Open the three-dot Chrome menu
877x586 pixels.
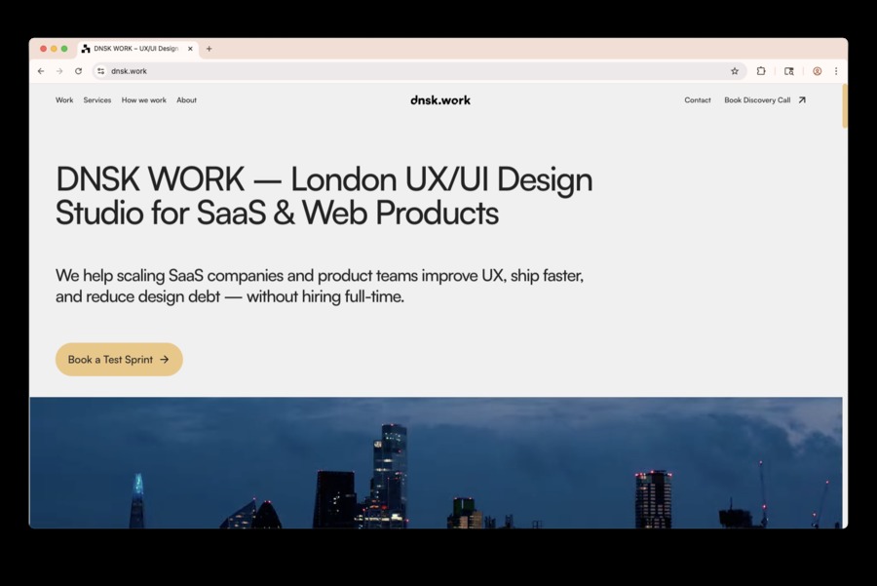coord(836,70)
